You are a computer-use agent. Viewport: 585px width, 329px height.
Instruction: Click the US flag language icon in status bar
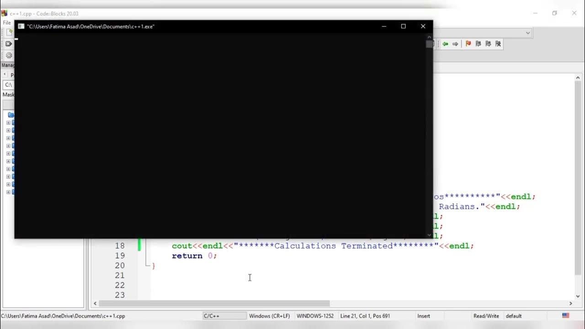(565, 316)
